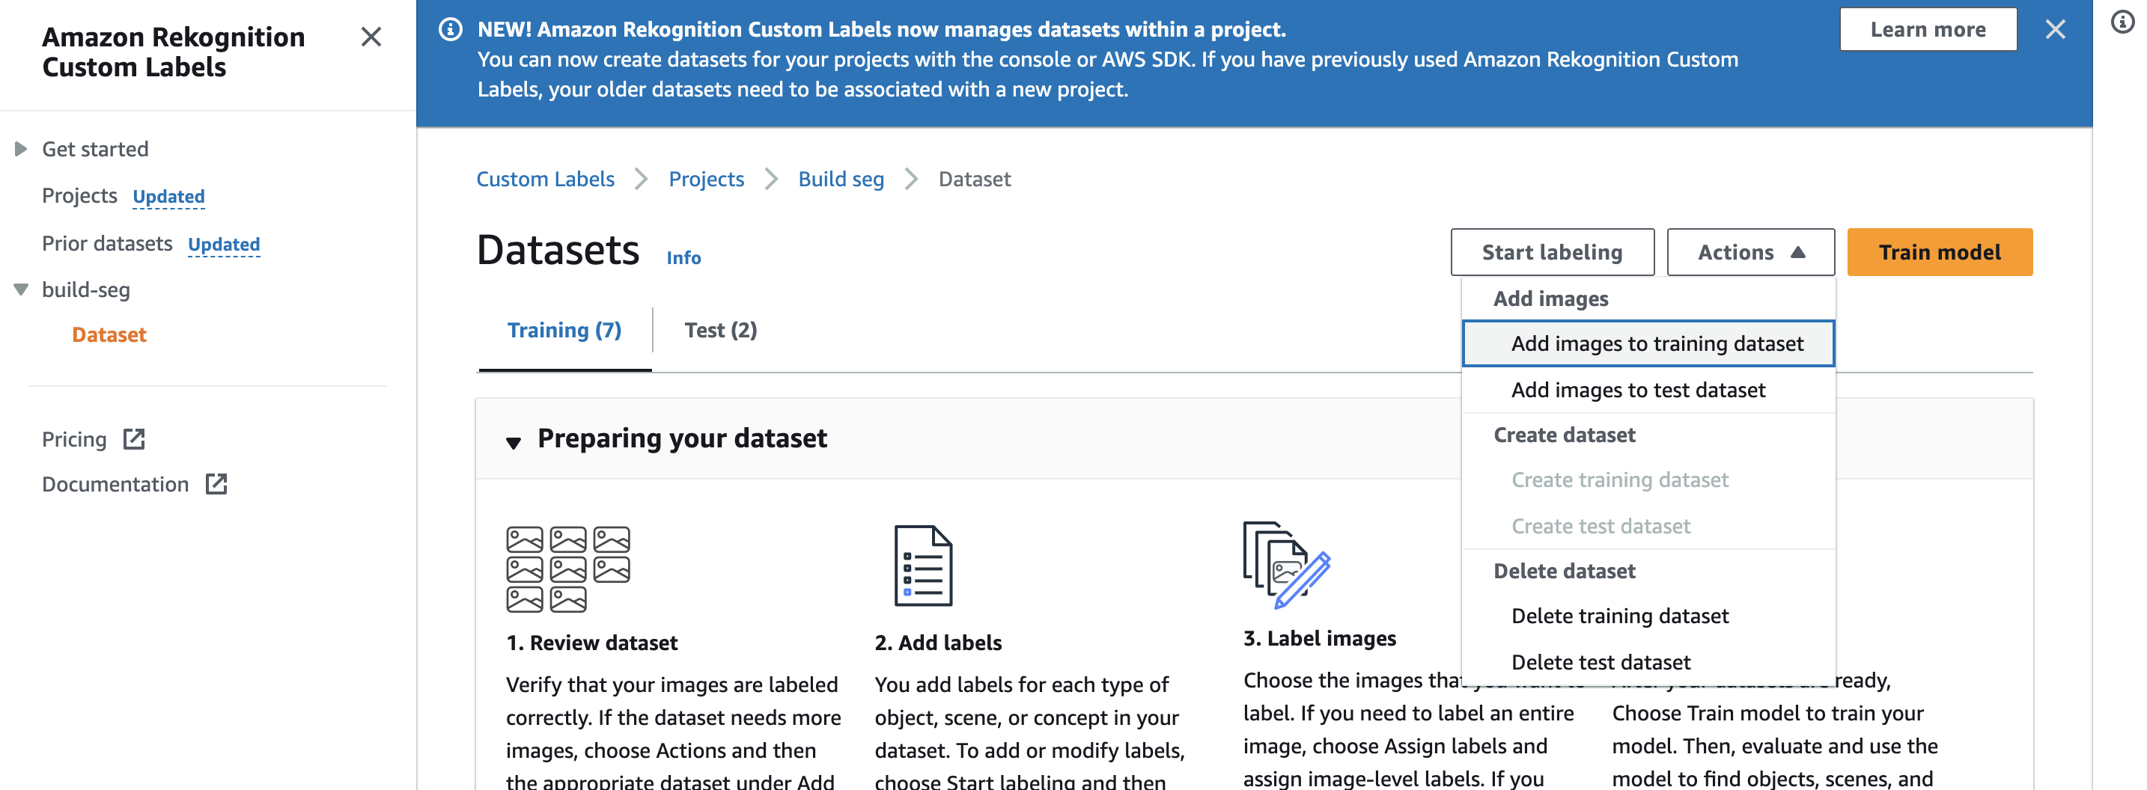Open the Documentation sidebar link

coord(115,484)
